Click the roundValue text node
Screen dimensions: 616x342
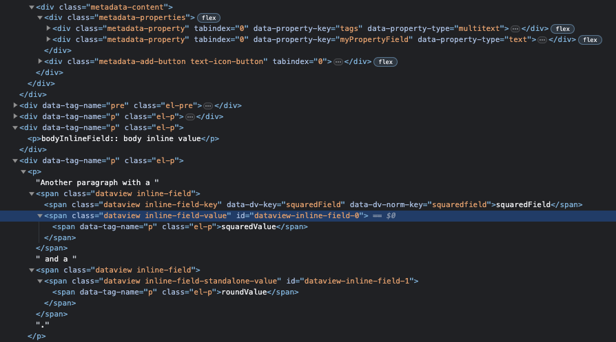[x=243, y=292]
